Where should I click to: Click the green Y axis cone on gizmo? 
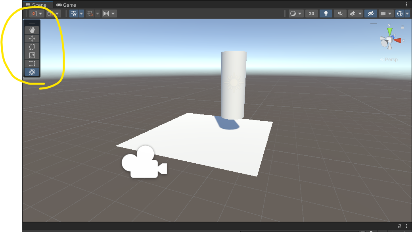[390, 31]
